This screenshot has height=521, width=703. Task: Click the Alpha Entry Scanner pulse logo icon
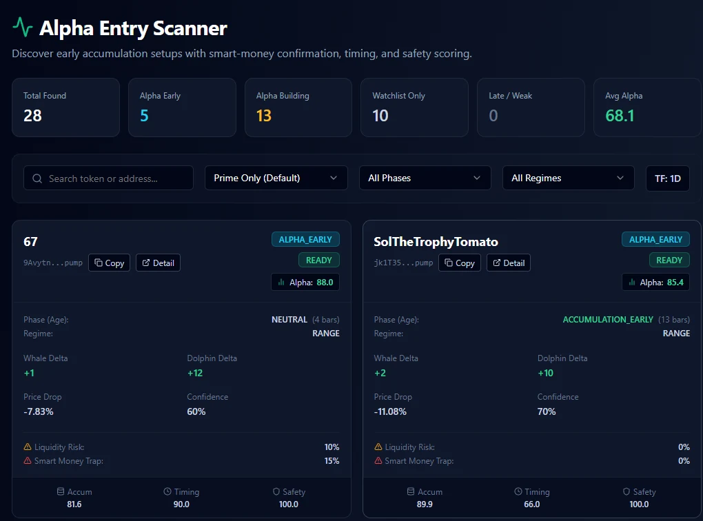23,28
